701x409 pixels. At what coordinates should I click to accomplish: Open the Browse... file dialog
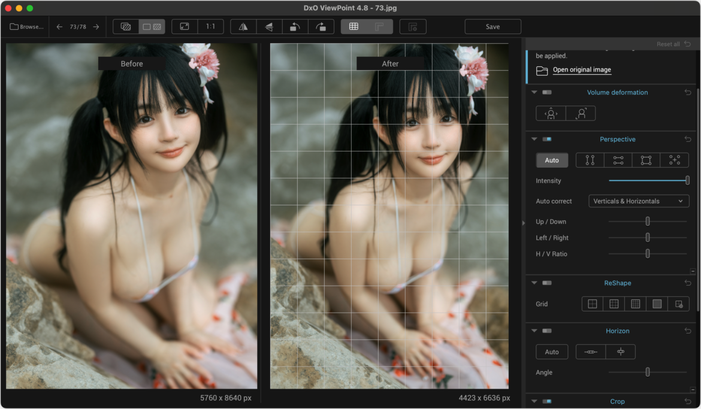tap(27, 27)
